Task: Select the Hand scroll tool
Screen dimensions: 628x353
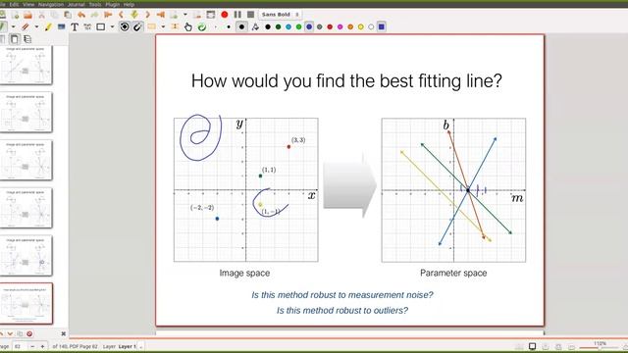Action: click(188, 27)
